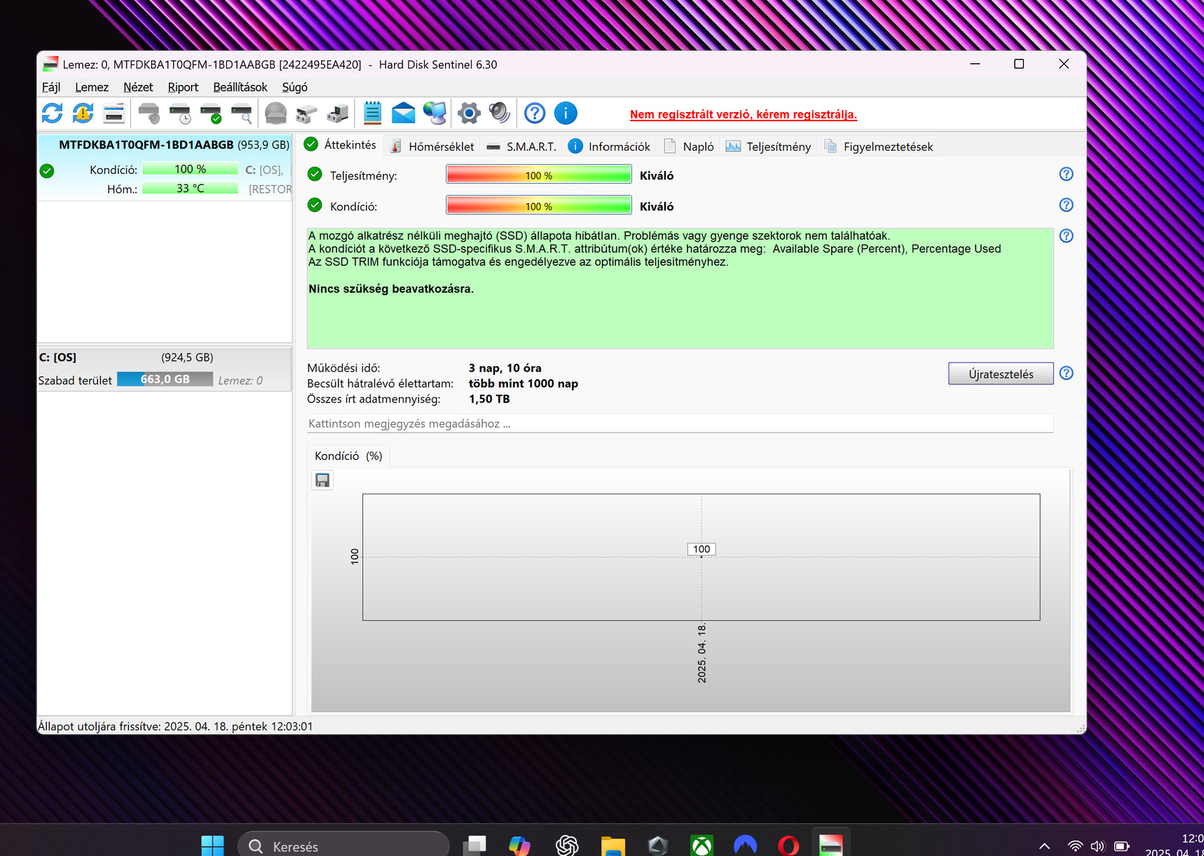Click the blue info circle toolbar icon
1204x856 pixels.
point(566,113)
